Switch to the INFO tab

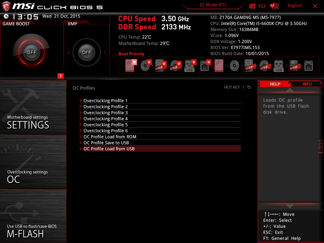click(x=307, y=84)
